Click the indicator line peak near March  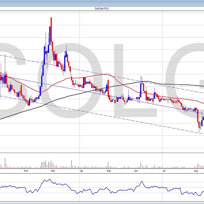(x=49, y=179)
